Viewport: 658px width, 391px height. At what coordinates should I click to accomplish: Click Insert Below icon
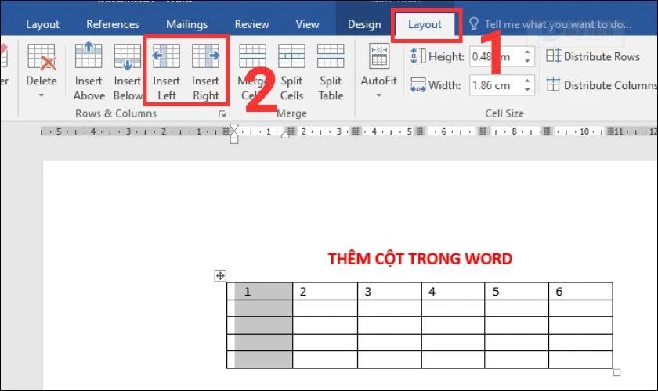pyautogui.click(x=128, y=56)
